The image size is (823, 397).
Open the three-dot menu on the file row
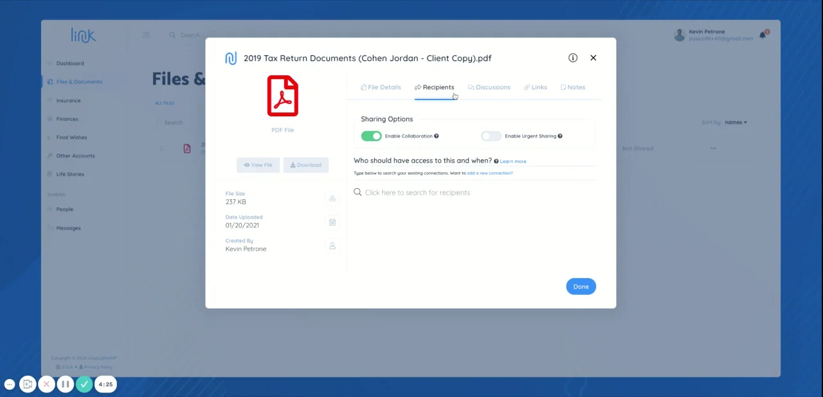[713, 148]
